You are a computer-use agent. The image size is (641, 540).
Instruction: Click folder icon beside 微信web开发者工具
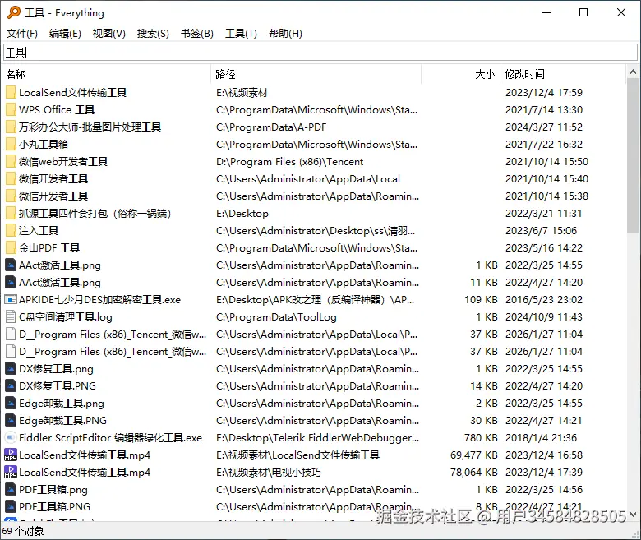[11, 161]
